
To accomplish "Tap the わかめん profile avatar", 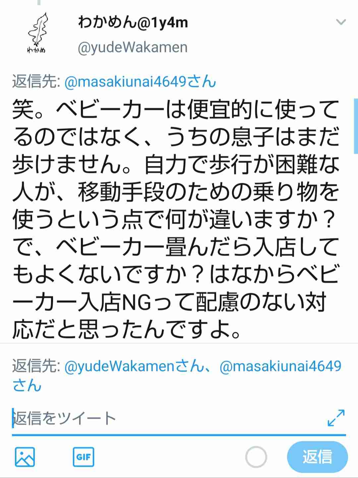I will point(36,33).
